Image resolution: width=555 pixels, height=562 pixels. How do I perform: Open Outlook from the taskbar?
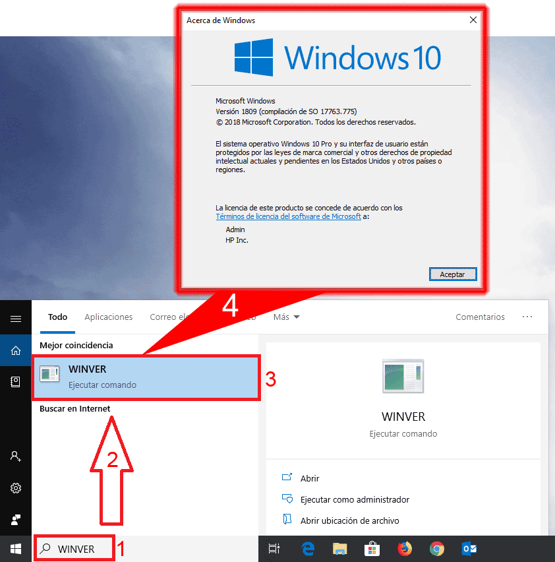[x=469, y=548]
